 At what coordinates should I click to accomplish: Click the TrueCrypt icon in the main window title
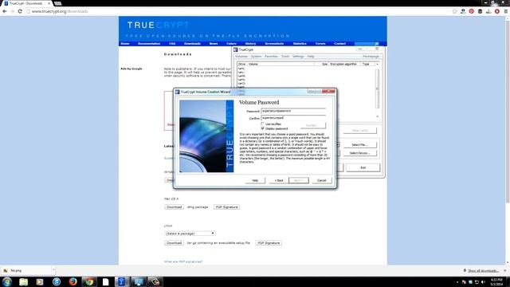(x=236, y=49)
